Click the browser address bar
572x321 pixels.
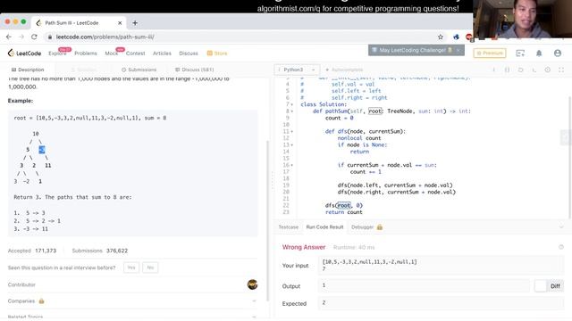pyautogui.click(x=240, y=37)
